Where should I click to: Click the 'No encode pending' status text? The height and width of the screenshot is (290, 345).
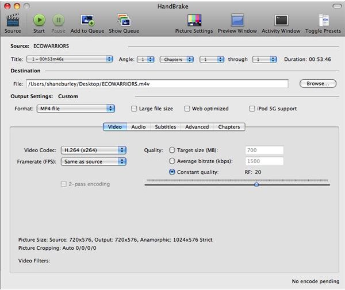pos(316,281)
